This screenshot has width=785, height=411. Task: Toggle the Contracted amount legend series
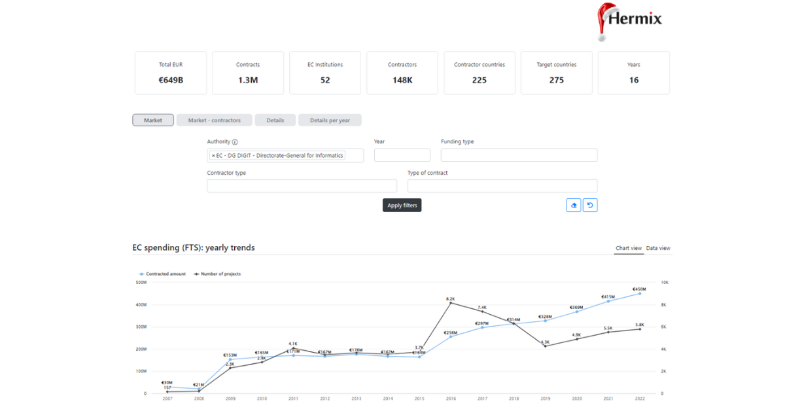(163, 274)
